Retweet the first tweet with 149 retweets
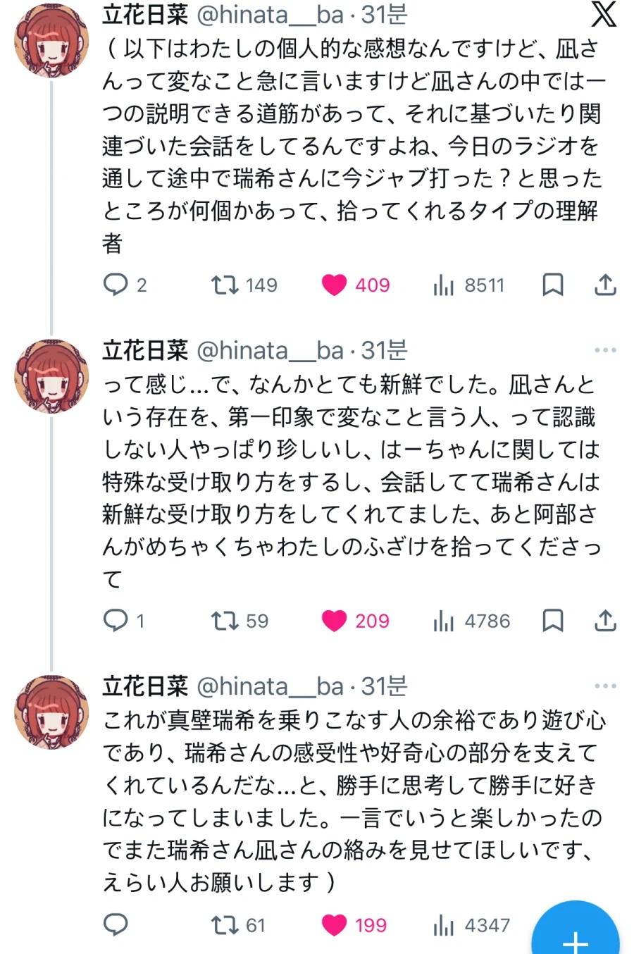 pos(225,285)
